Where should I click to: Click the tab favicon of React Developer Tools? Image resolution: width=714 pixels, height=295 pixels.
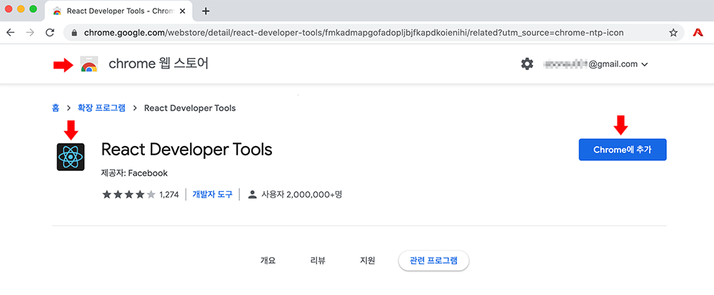pos(57,11)
